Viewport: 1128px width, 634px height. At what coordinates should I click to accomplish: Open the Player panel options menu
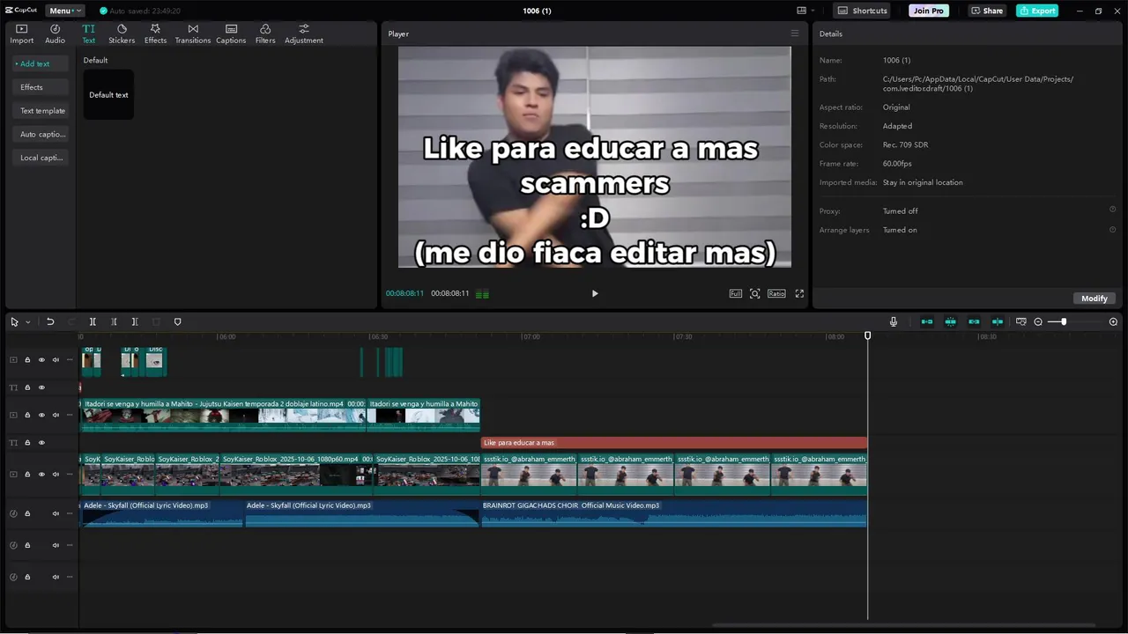pos(794,33)
